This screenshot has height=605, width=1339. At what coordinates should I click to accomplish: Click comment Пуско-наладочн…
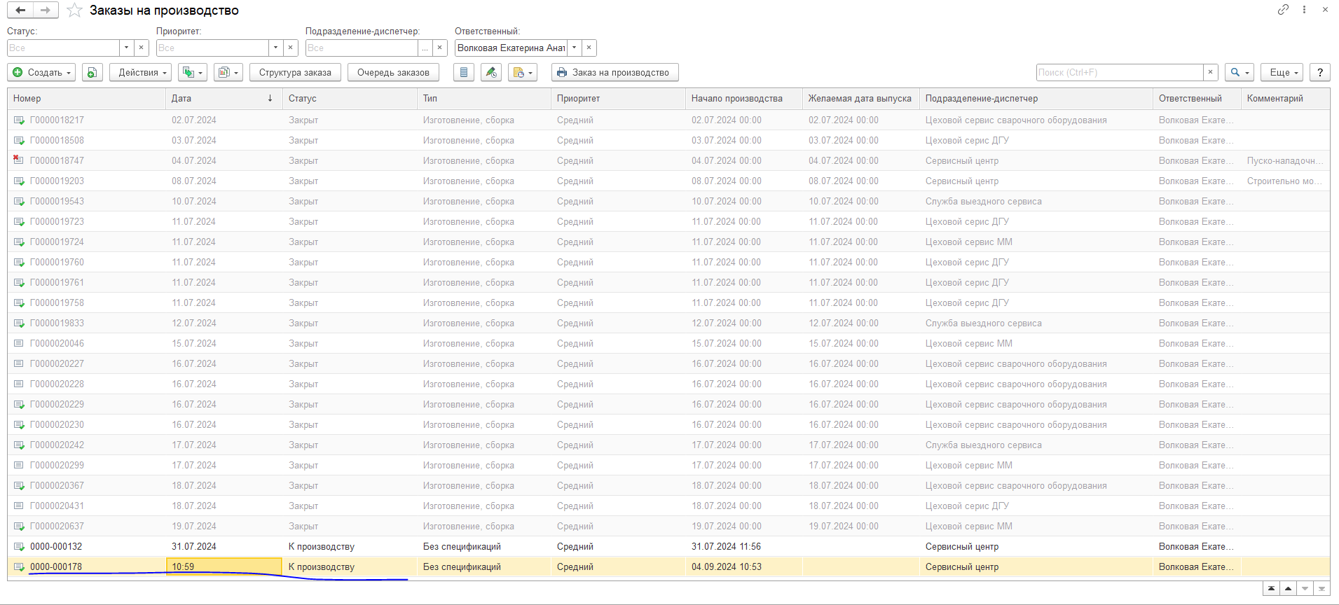[1285, 160]
